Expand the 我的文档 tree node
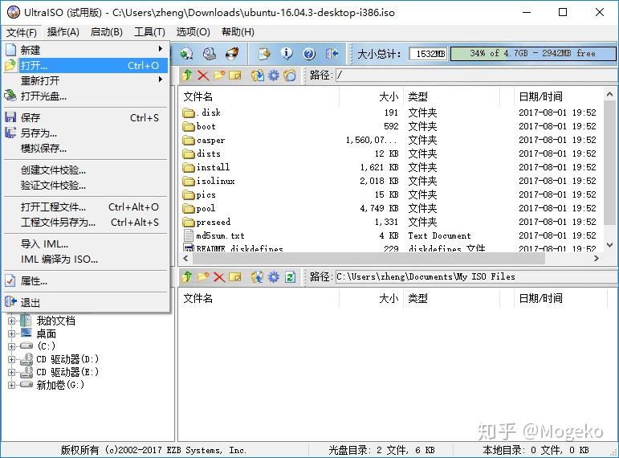 coord(11,321)
